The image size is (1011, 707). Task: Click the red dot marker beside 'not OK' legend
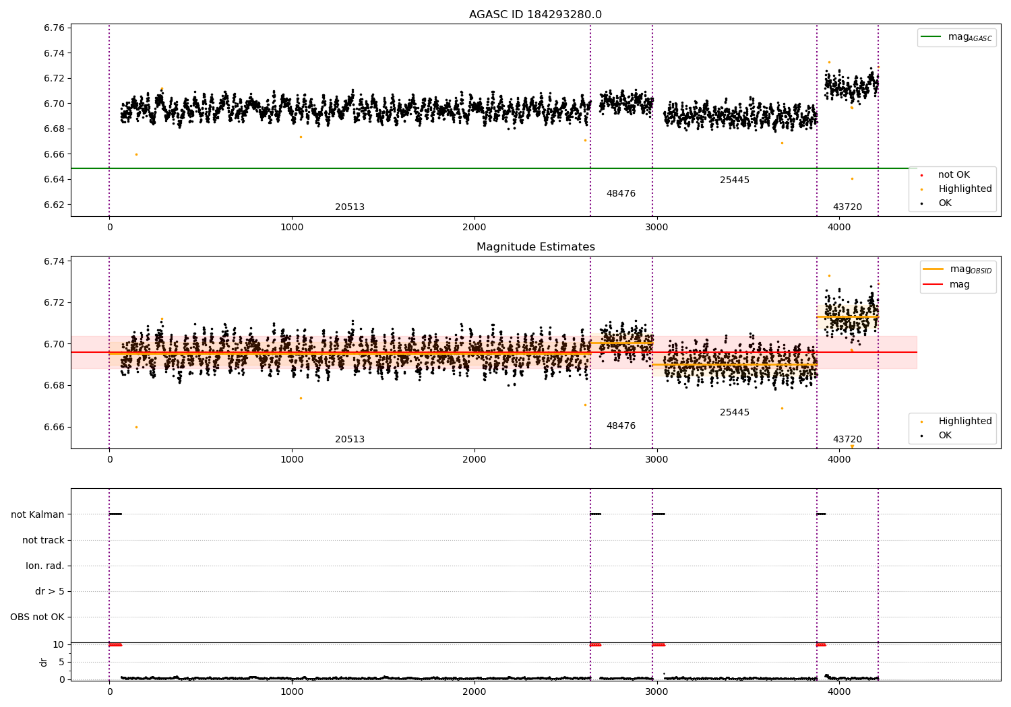[921, 176]
